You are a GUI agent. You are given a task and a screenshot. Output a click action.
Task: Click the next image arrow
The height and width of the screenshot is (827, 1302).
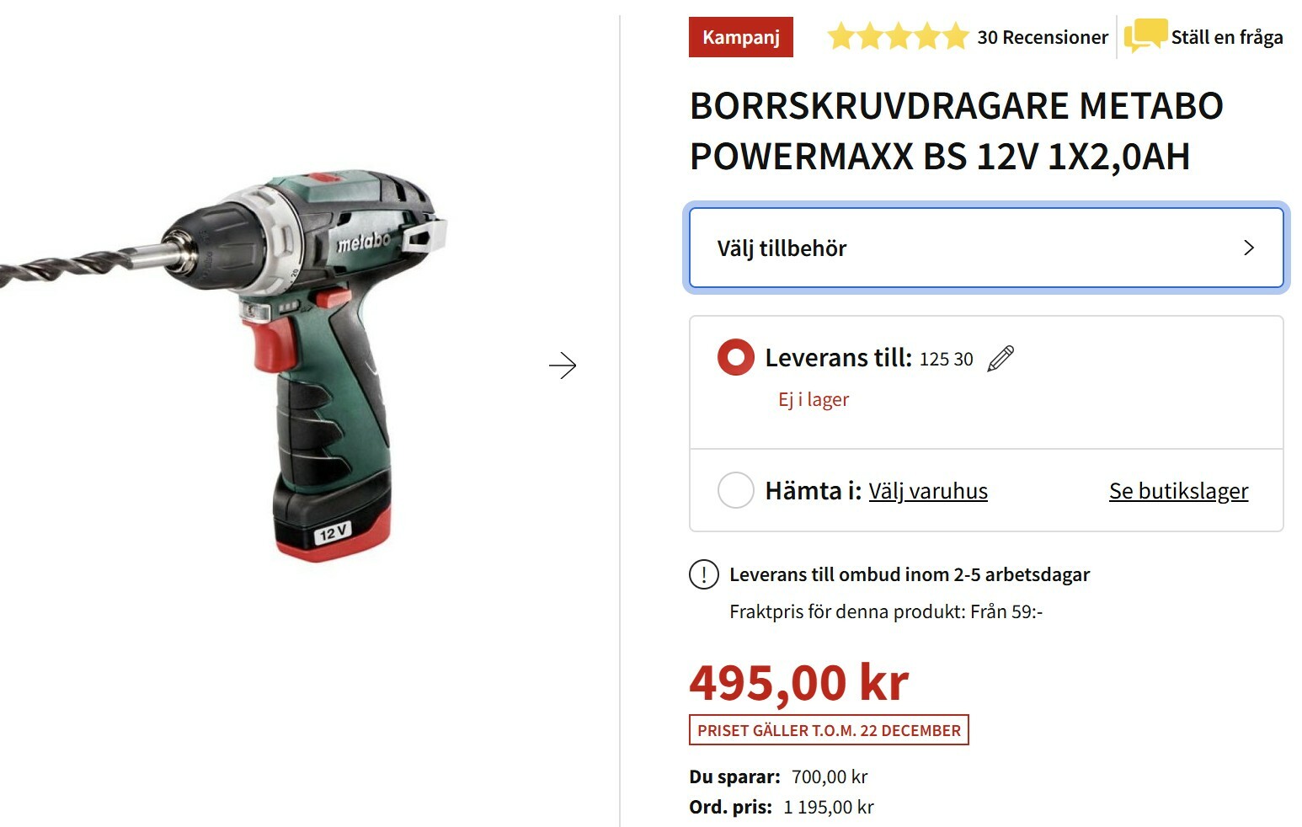click(x=563, y=365)
